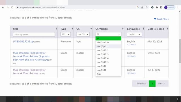The image size is (181, 102).
Task: Go forward with the browser forward arrow
Action: [x=8, y=7]
